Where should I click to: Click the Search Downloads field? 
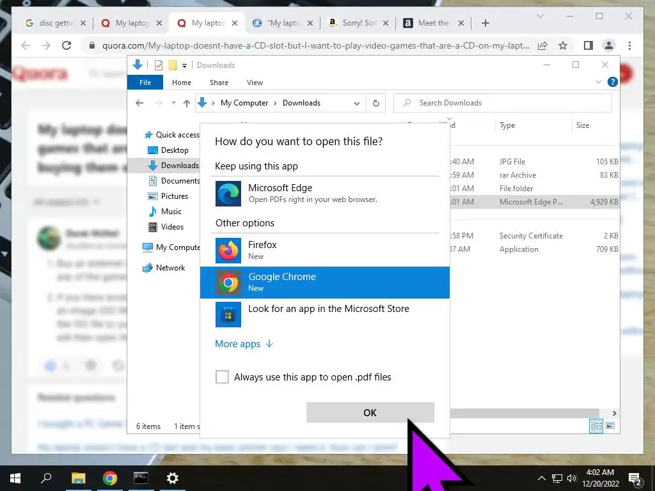coord(503,103)
